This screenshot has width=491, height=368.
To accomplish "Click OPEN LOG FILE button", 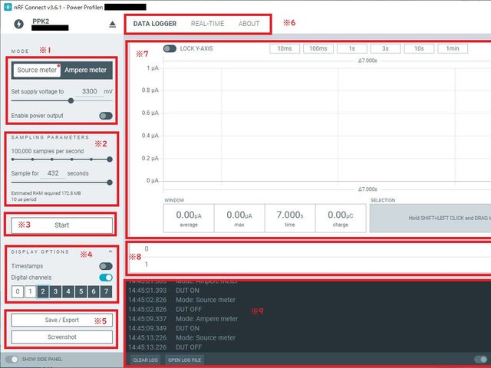I will 184,360.
